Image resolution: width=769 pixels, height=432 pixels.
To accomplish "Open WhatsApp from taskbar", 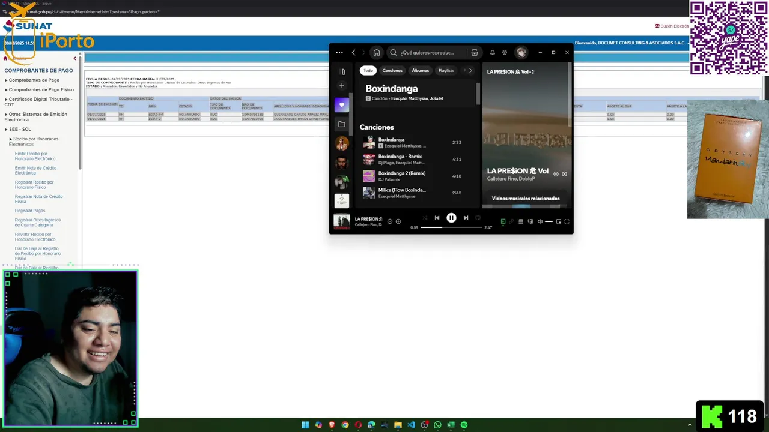I will pos(437,425).
